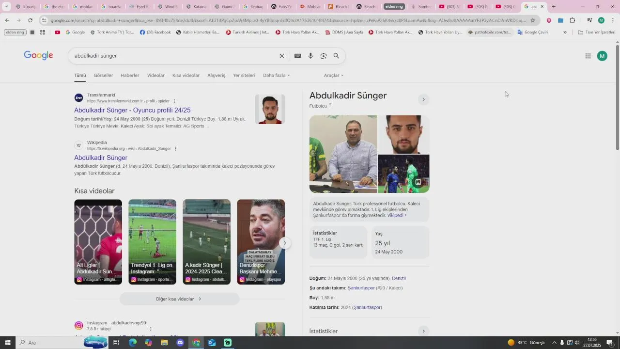Switch to the Kısa videolar tab

[186, 75]
